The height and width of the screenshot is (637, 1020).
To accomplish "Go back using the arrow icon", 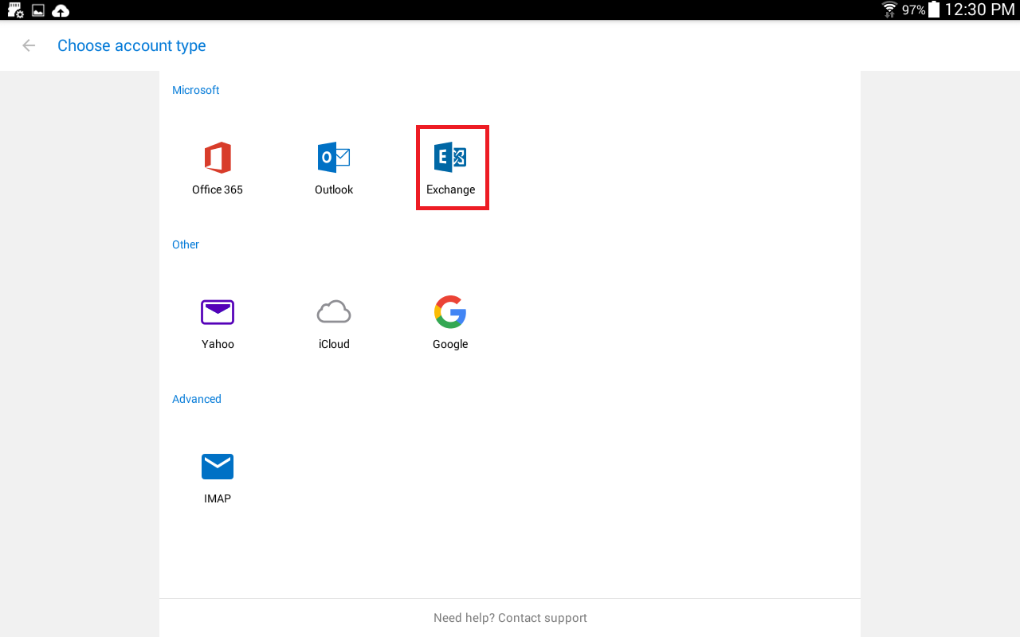I will [x=29, y=45].
